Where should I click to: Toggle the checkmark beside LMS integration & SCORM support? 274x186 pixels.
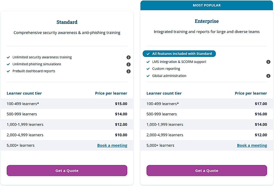148,62
